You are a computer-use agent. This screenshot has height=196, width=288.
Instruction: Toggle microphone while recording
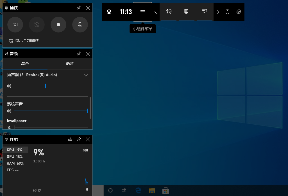(x=80, y=25)
